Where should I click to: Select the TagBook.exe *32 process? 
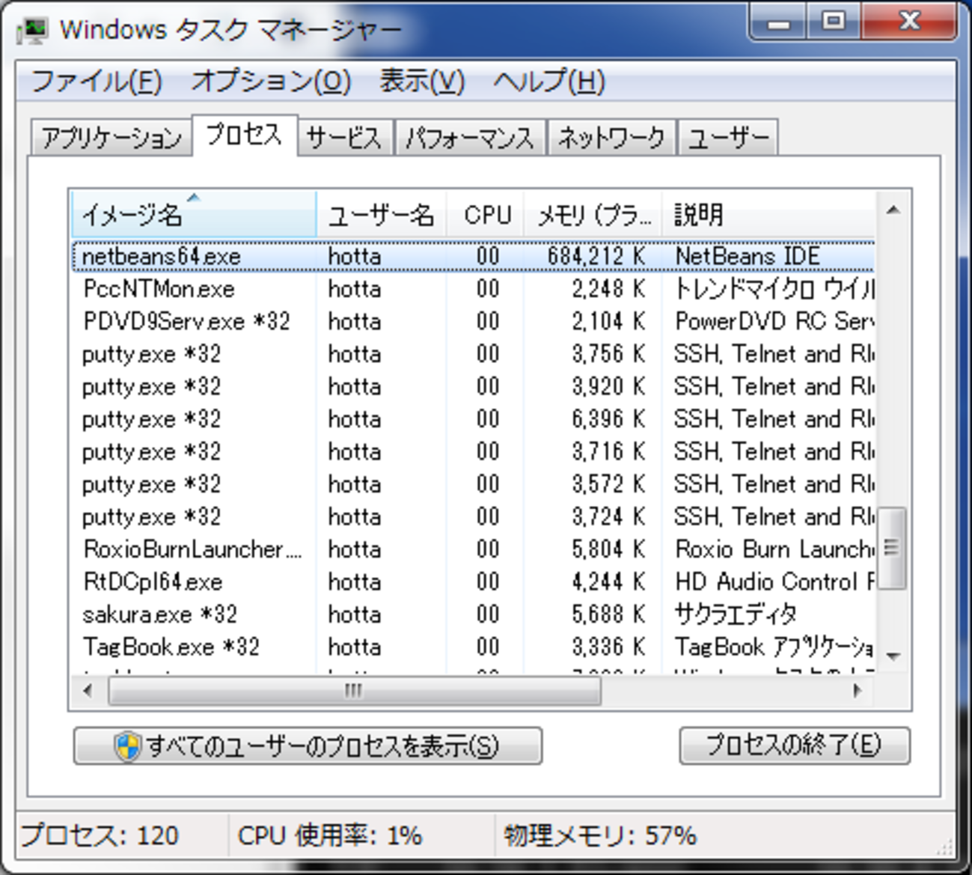coord(473,647)
